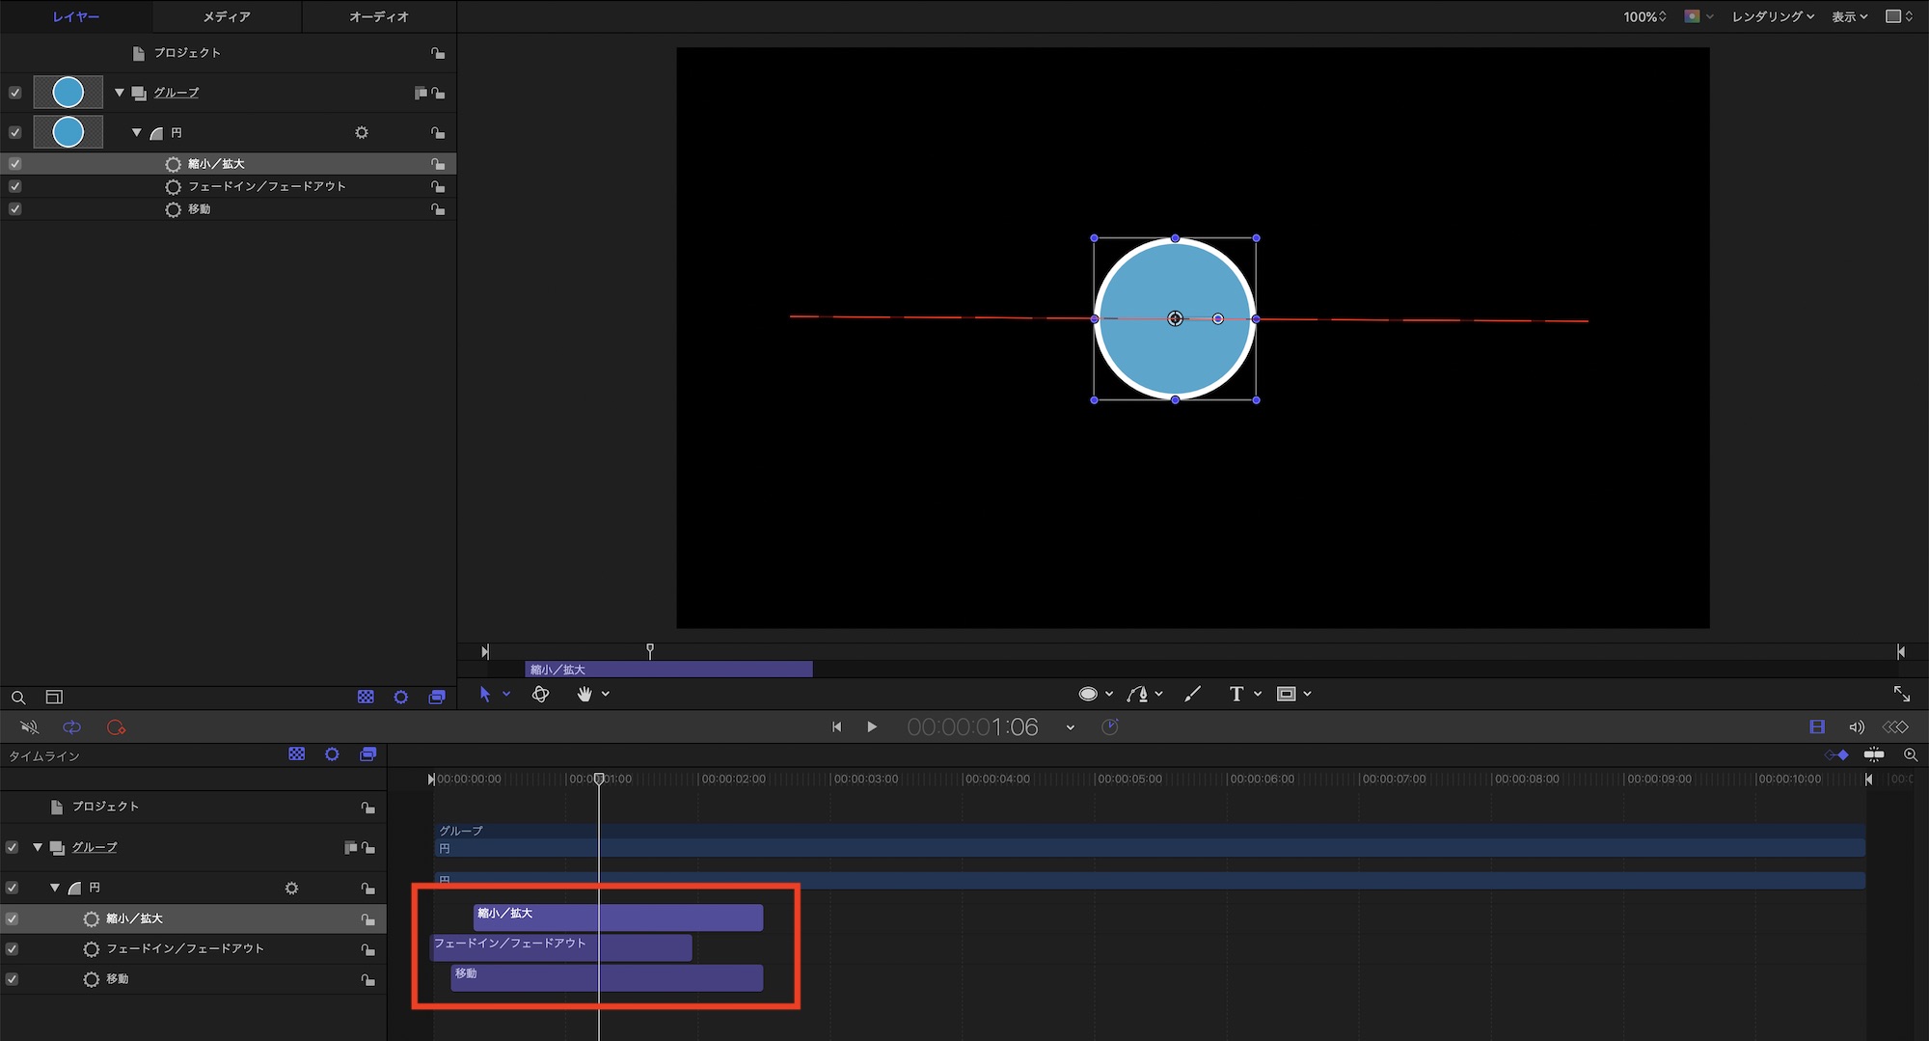Open the 100% zoom level dropdown
1929x1041 pixels.
click(1644, 16)
